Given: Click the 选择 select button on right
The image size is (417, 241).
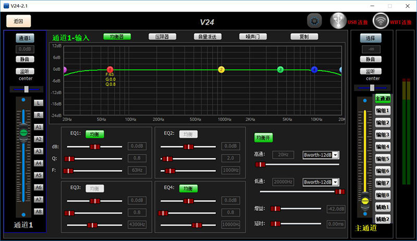Looking at the screenshot, I should click(371, 39).
